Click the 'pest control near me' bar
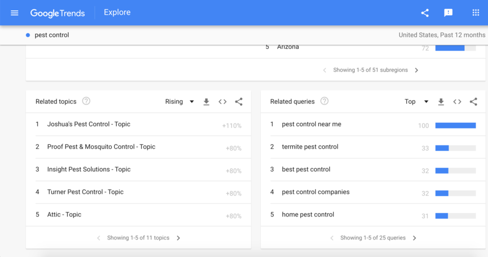The width and height of the screenshot is (488, 257). click(455, 125)
